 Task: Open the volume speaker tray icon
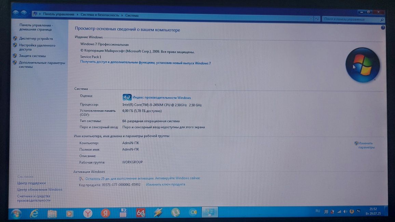[x=345, y=212]
